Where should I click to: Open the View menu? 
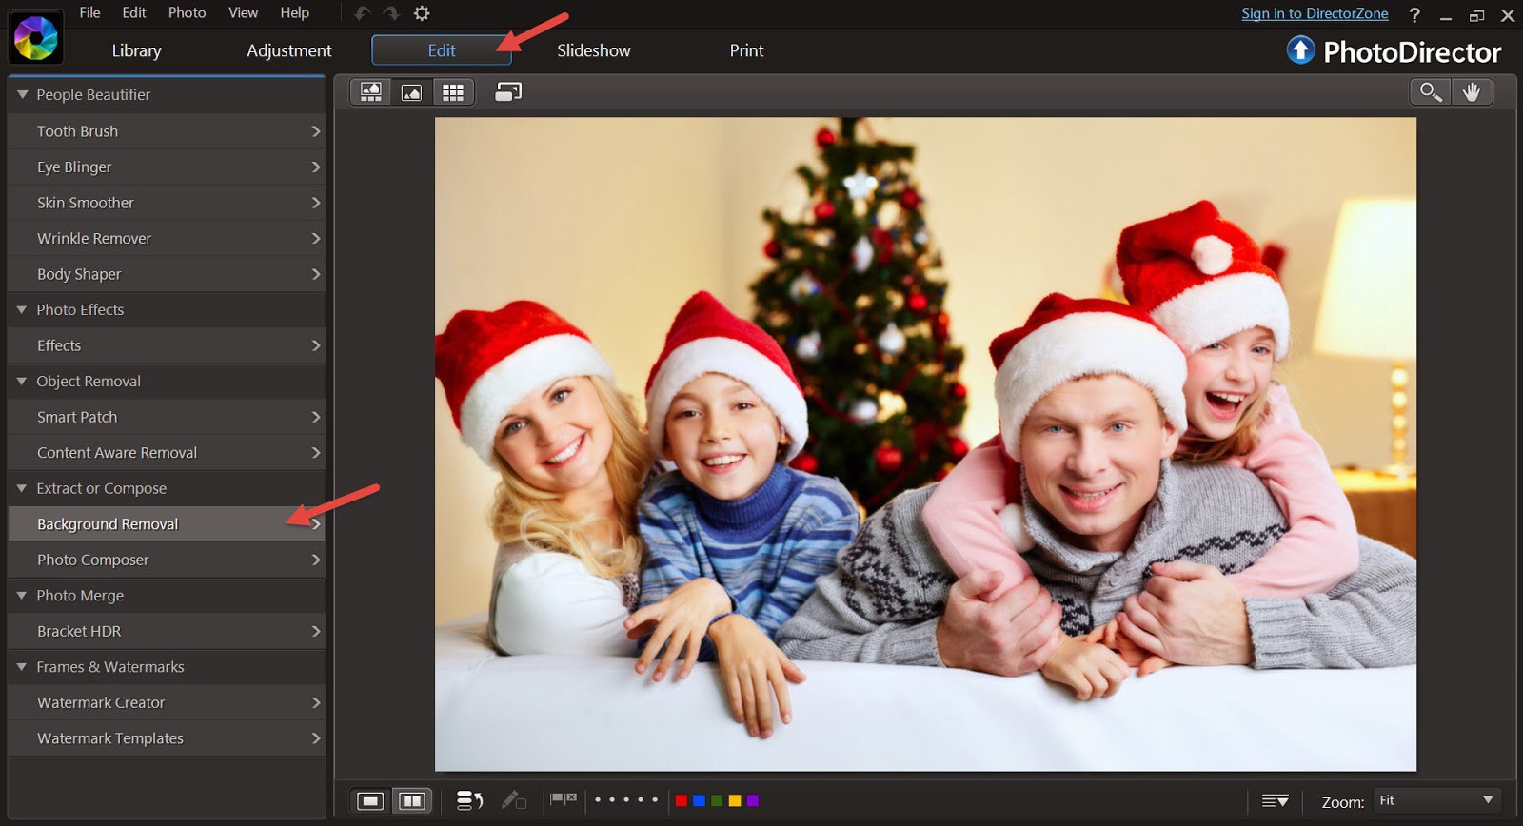[243, 12]
